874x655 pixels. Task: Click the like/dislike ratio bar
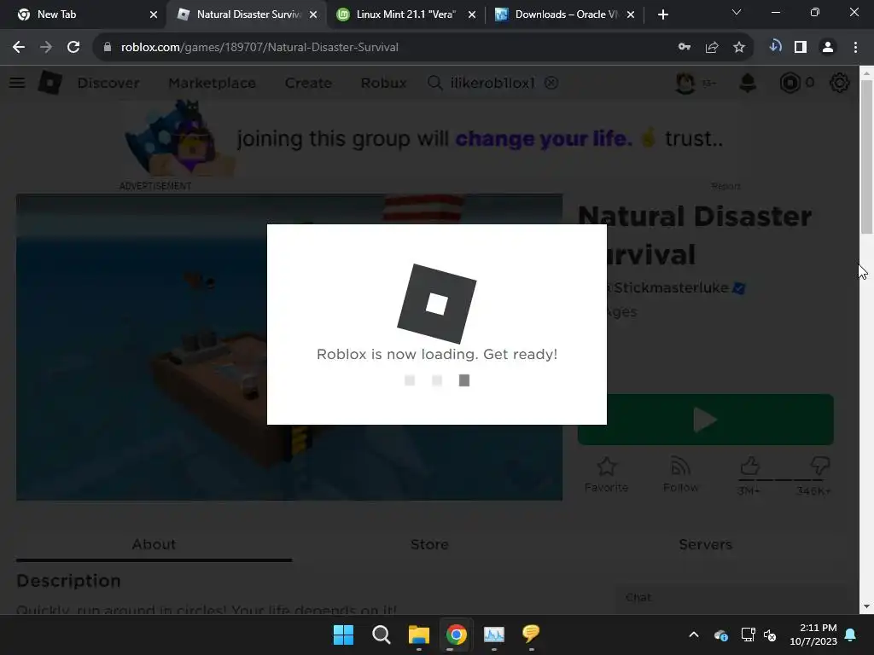tap(780, 479)
